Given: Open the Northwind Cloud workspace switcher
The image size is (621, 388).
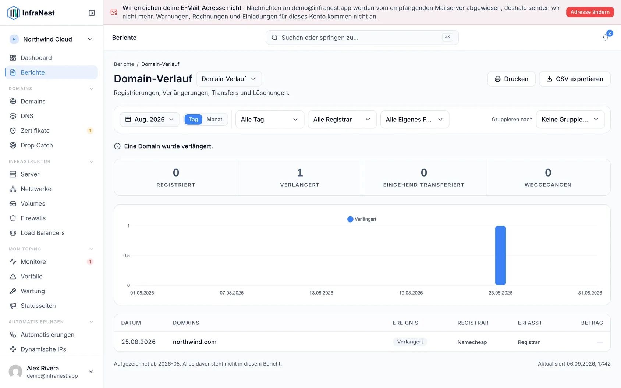Looking at the screenshot, I should point(52,39).
